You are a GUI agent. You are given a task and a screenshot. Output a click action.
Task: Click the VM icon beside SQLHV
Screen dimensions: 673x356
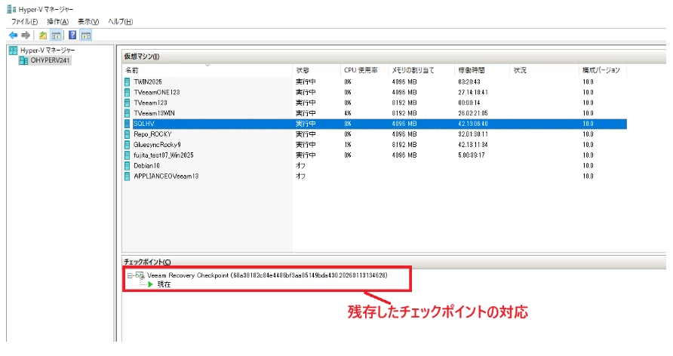128,124
